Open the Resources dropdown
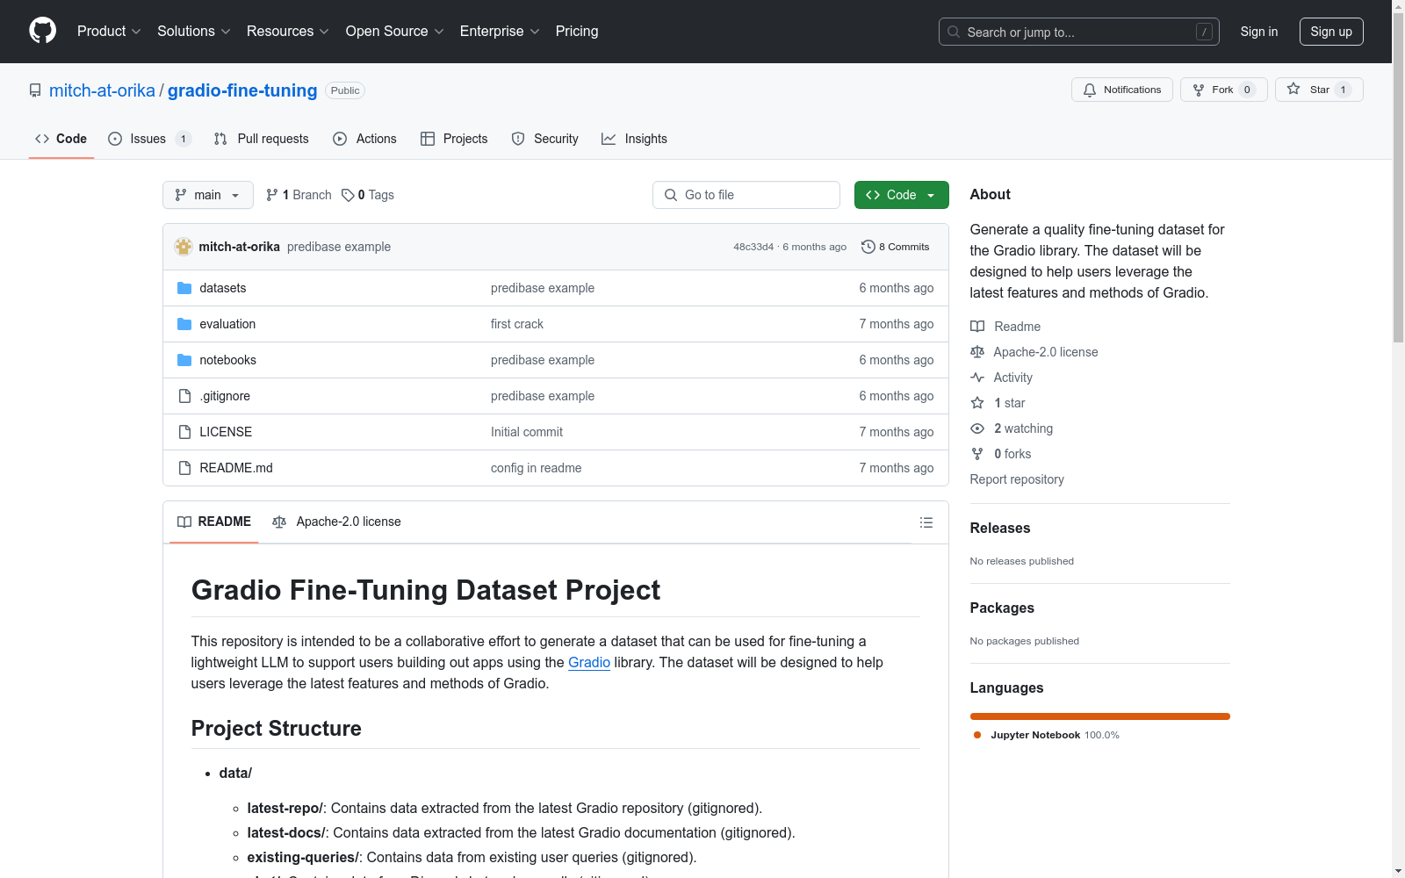Image resolution: width=1405 pixels, height=878 pixels. (x=288, y=32)
